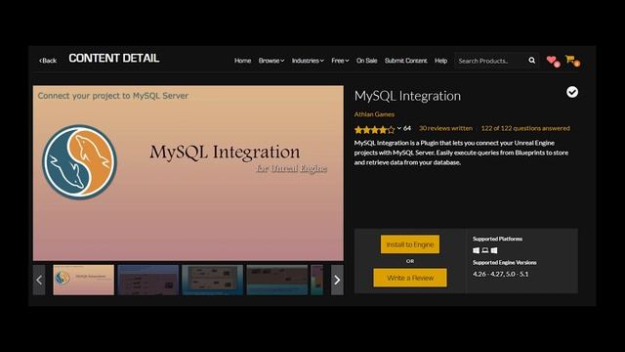The height and width of the screenshot is (352, 625).
Task: Click the laptop platform icon
Action: point(485,250)
